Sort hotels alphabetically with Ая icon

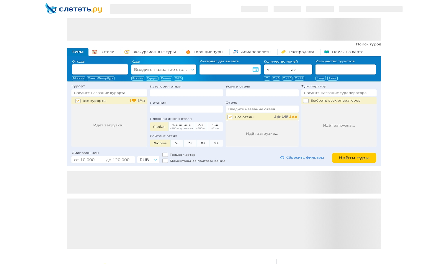pos(293,117)
